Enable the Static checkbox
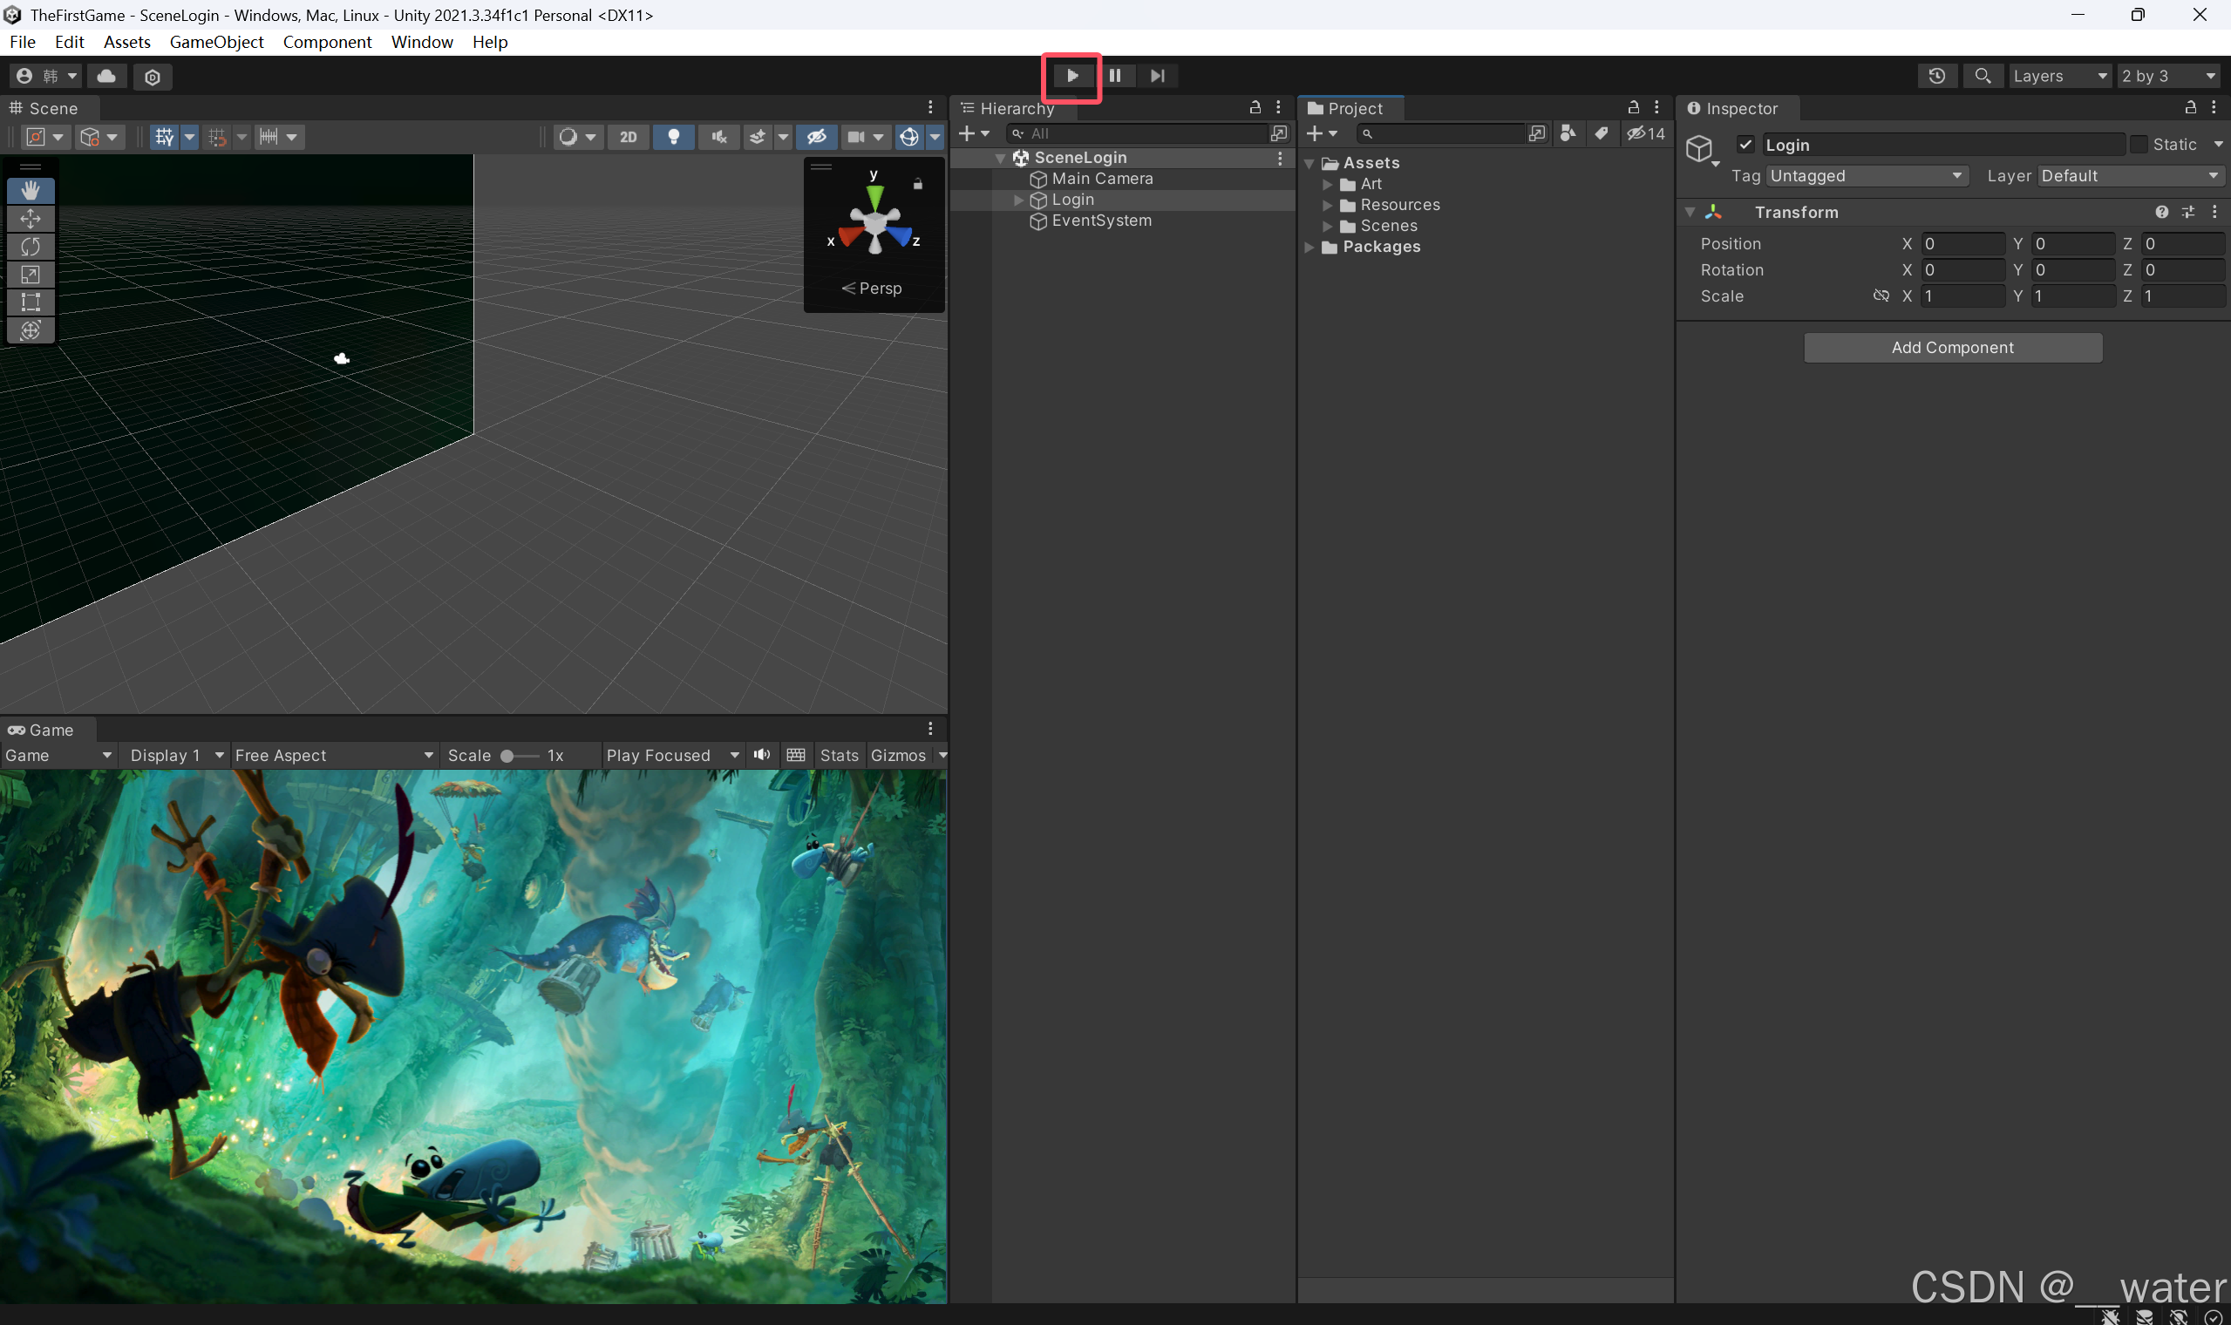This screenshot has height=1325, width=2231. tap(2139, 145)
